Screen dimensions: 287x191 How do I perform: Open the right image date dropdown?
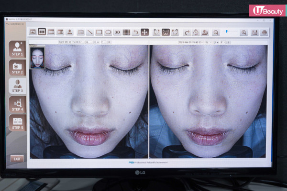pyautogui.click(x=190, y=42)
